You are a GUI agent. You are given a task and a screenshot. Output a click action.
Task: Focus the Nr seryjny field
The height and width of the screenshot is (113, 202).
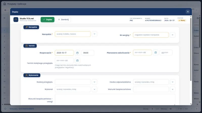(151, 35)
